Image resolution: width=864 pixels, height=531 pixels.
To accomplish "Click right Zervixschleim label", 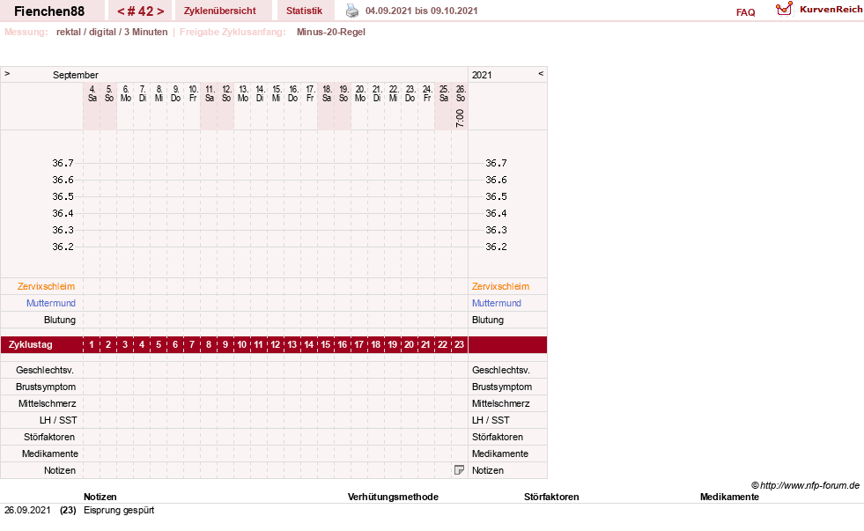I will point(500,286).
